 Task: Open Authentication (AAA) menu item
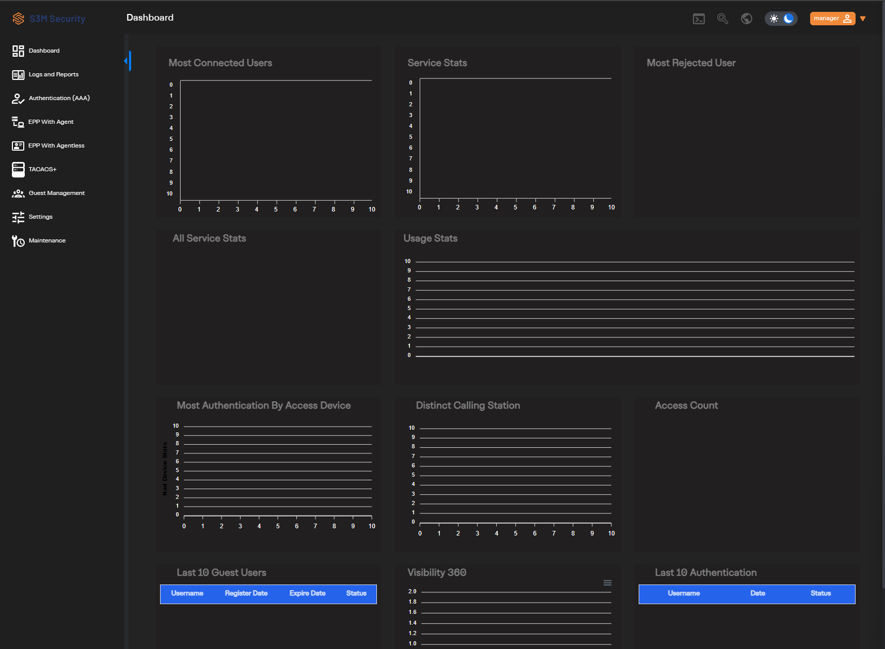tap(59, 98)
